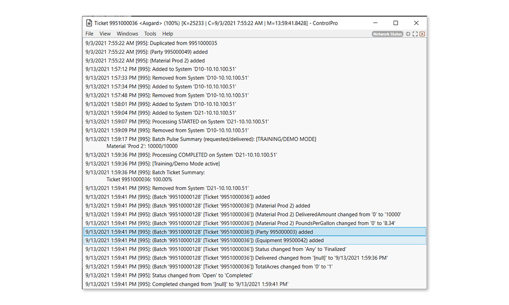Image resolution: width=509 pixels, height=305 pixels.
Task: Open the File menu
Action: tap(90, 34)
